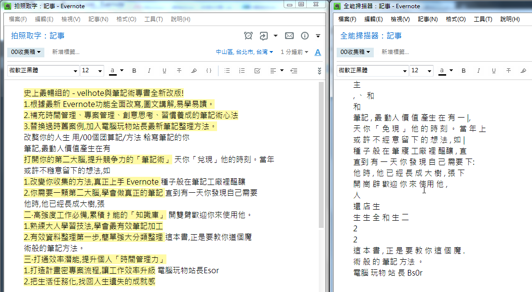Open the 00收集箱 notebook dropdown in the left window

pyautogui.click(x=26, y=52)
